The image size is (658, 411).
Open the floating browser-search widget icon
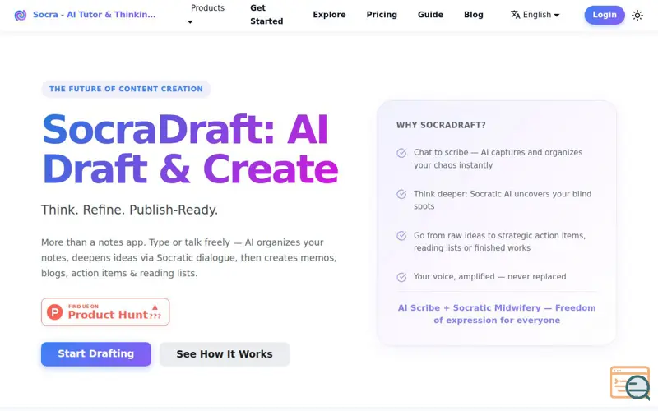pyautogui.click(x=630, y=383)
